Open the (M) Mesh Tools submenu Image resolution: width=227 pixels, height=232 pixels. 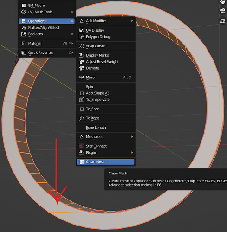47,12
